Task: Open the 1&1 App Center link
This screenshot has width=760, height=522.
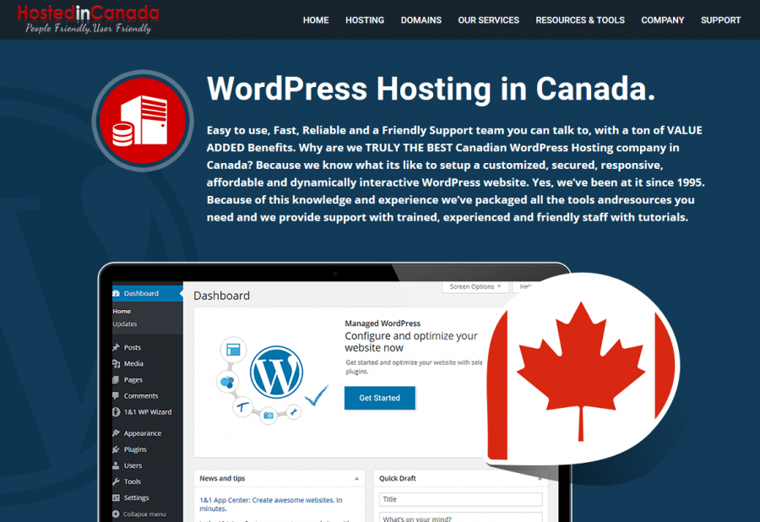Action: coord(271,504)
